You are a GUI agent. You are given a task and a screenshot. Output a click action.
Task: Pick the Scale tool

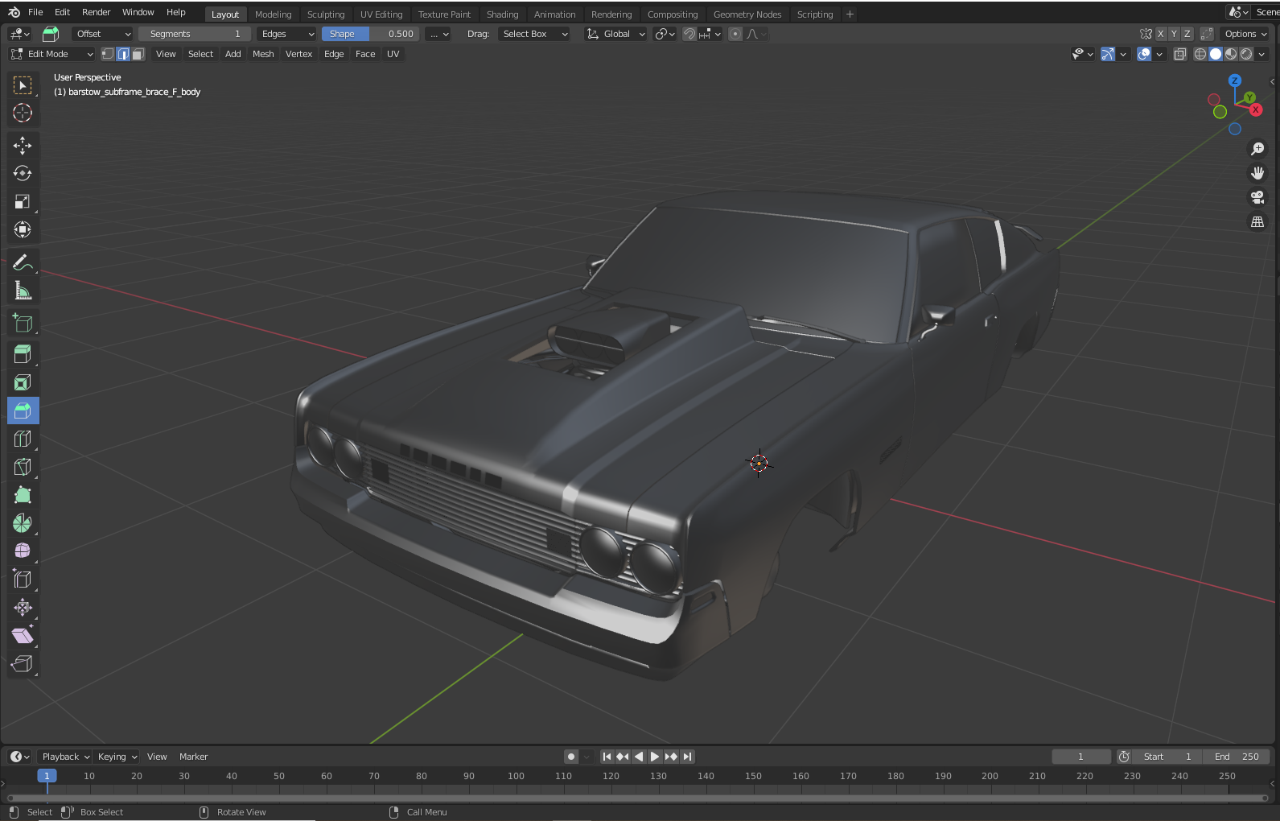23,202
